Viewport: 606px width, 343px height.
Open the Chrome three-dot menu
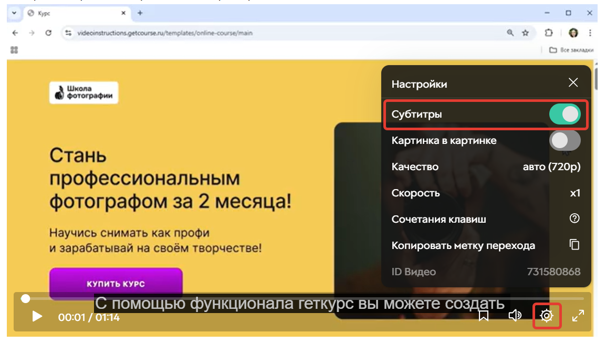point(590,33)
